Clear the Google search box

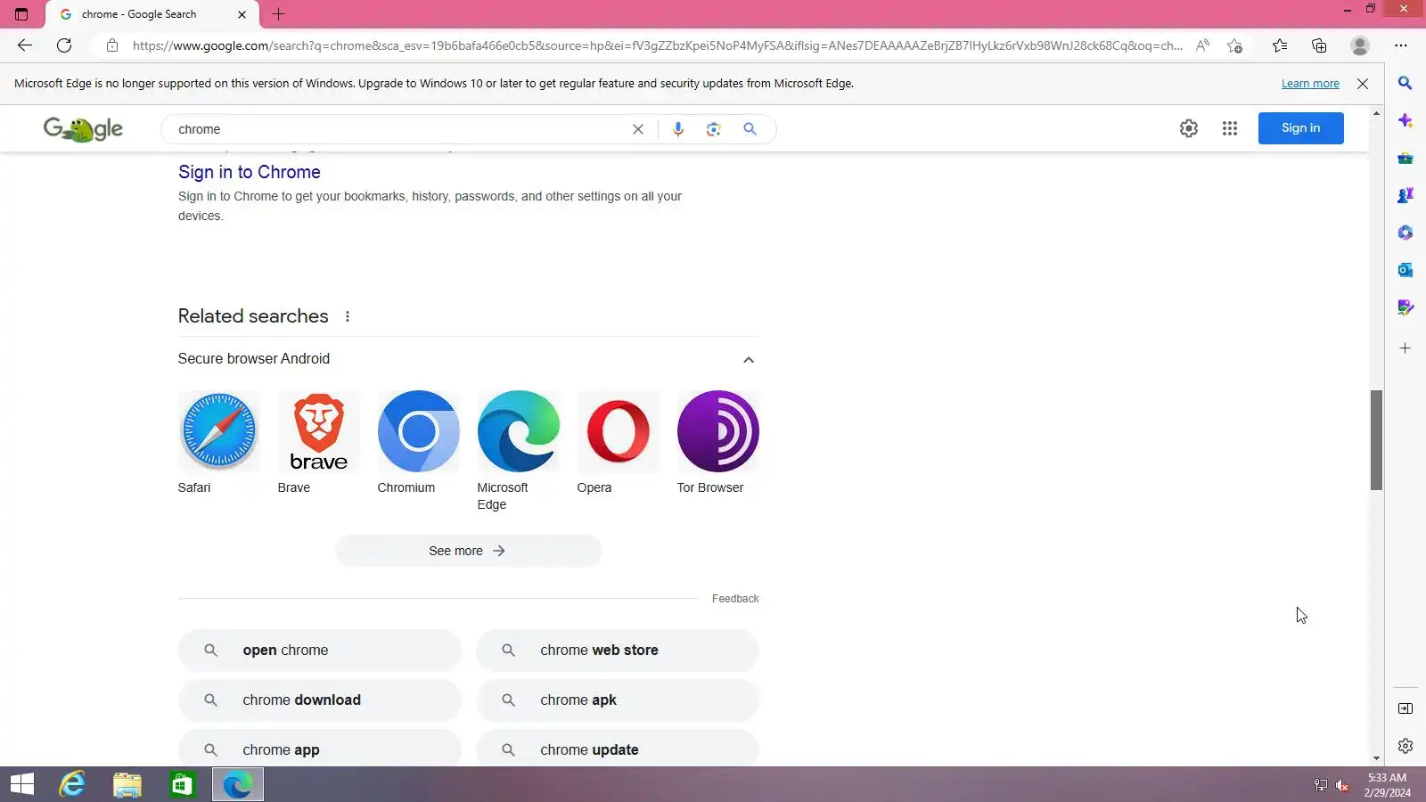[x=638, y=129]
